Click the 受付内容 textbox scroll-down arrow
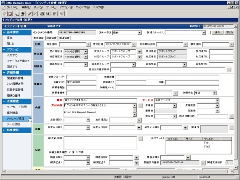Image resolution: width=240 pixels, height=180 pixels. [x=135, y=115]
